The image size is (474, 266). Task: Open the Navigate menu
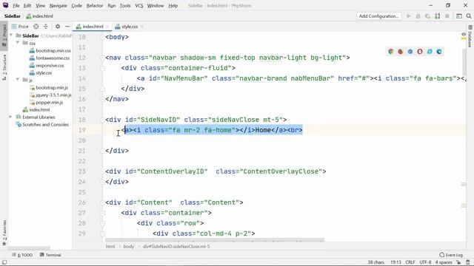(x=58, y=5)
